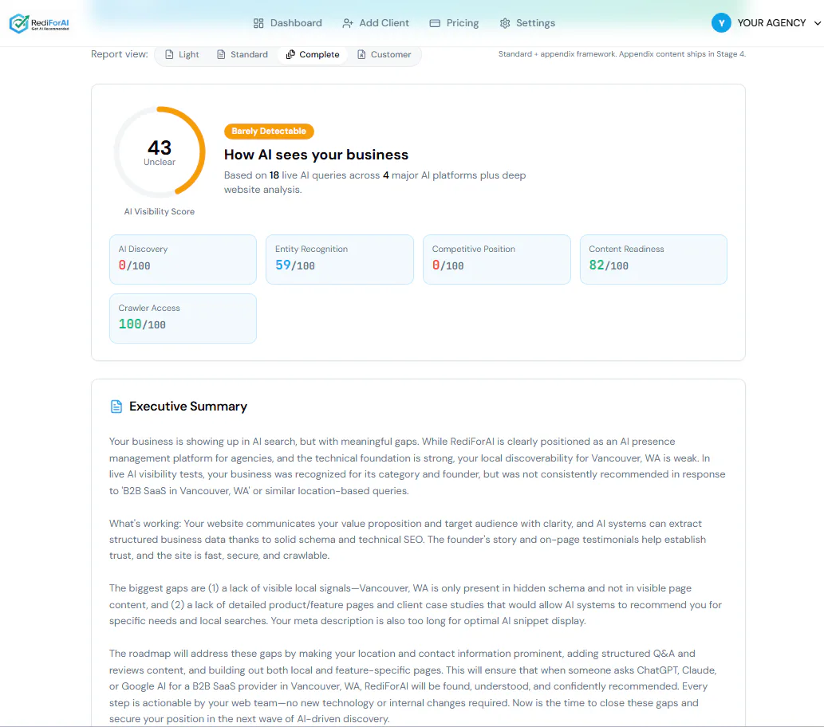824x727 pixels.
Task: Click the 'Standard + appendix framework' note
Action: (x=622, y=54)
